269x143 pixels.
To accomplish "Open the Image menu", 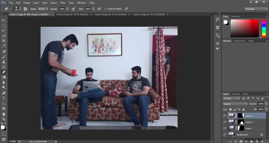I will click(x=27, y=3).
